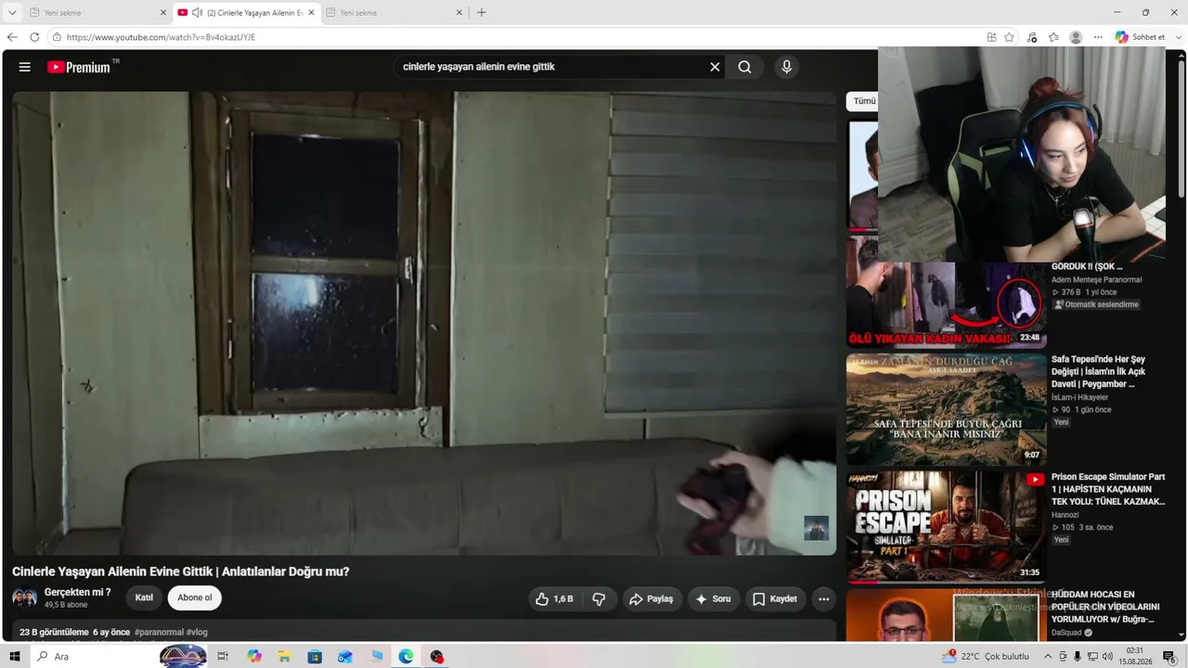Open the Ölü Yıkayan Kadın Vakası thumbnail
Image resolution: width=1188 pixels, height=668 pixels.
pyautogui.click(x=947, y=291)
